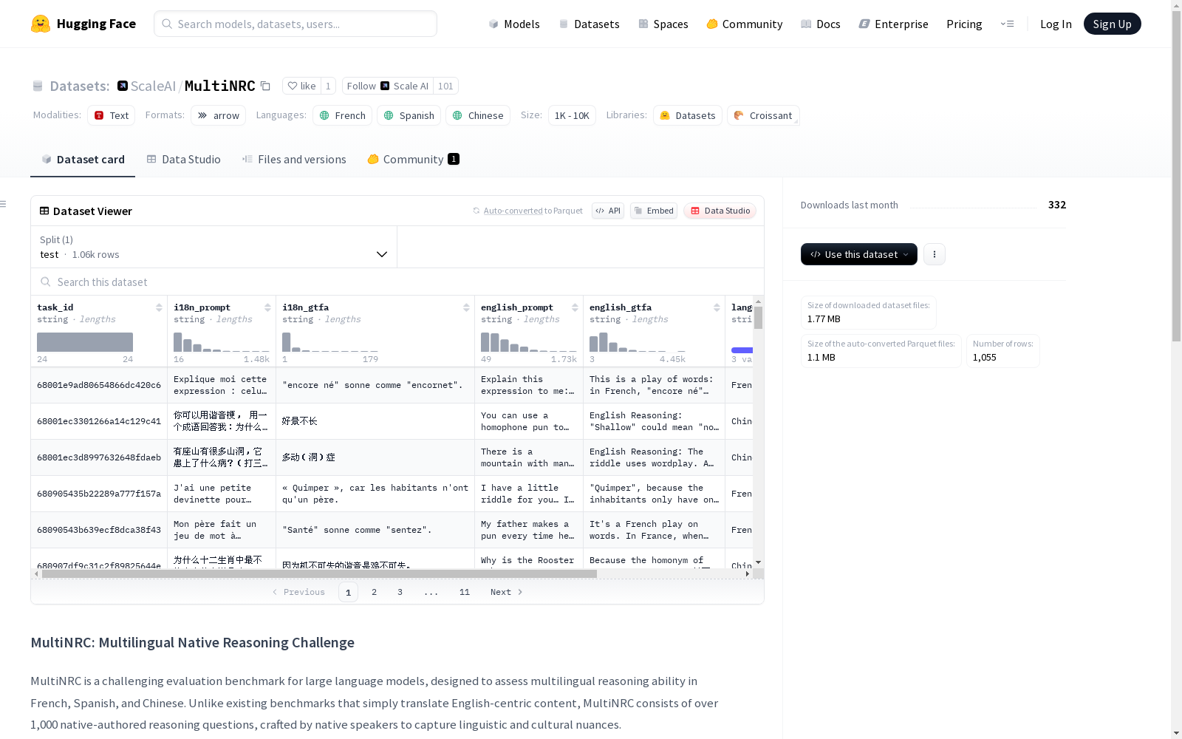This screenshot has height=739, width=1182.
Task: Open the Community tab with 1 discussion
Action: coord(414,160)
